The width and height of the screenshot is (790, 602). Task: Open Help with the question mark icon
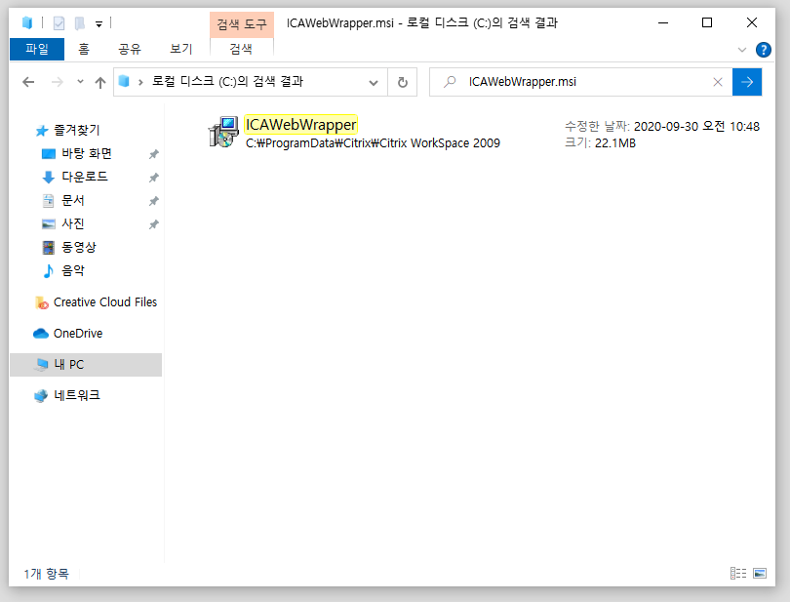coord(764,50)
